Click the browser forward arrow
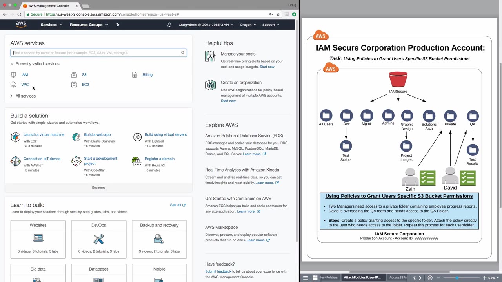The image size is (502, 282). 12,14
